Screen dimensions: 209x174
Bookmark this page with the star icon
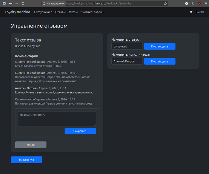[x=165, y=4]
